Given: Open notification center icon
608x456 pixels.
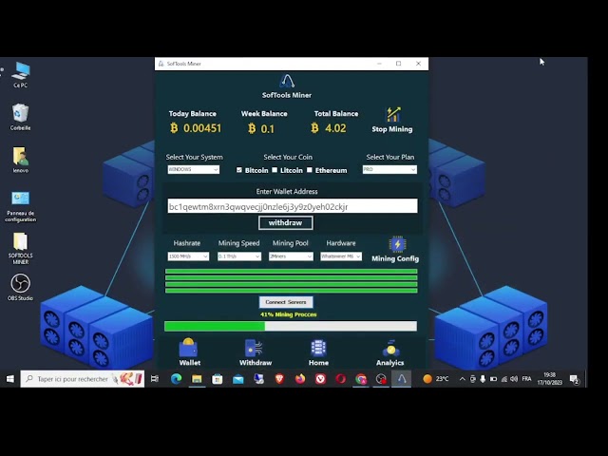Looking at the screenshot, I should 574,379.
